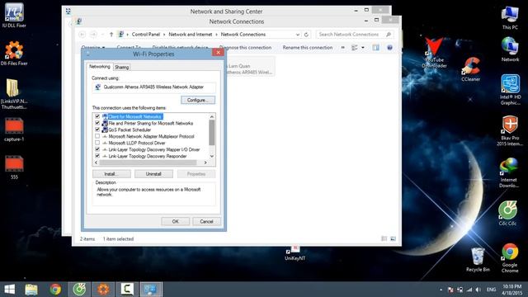Uncheck Link-Layer Topology Discovery Mapper I/O Driver
The image size is (528, 297).
[97, 149]
